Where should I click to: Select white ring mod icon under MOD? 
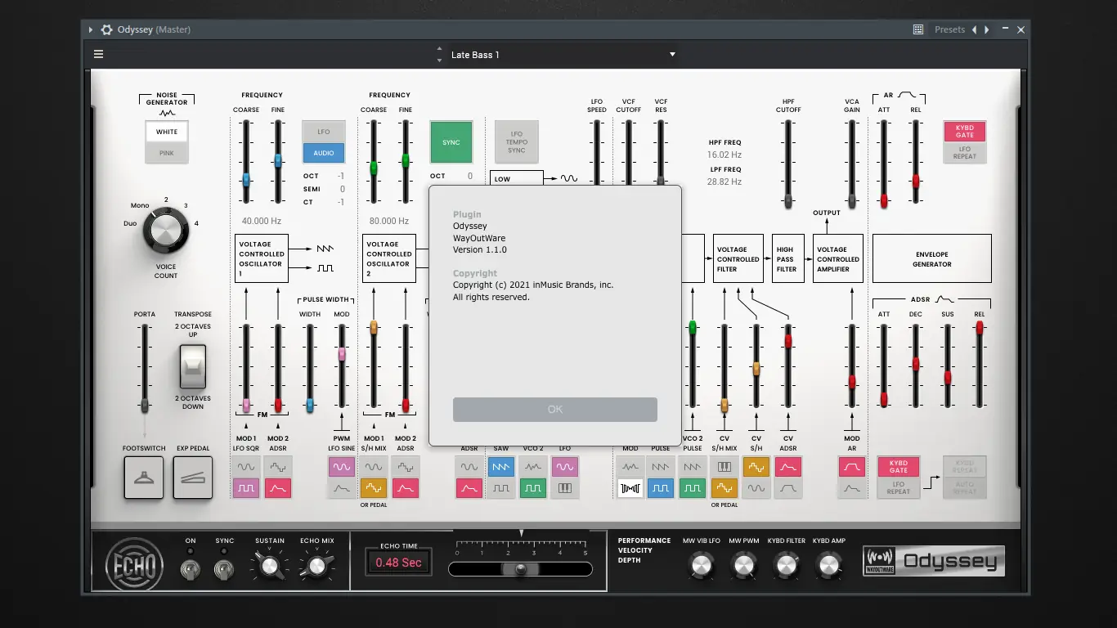pyautogui.click(x=630, y=488)
